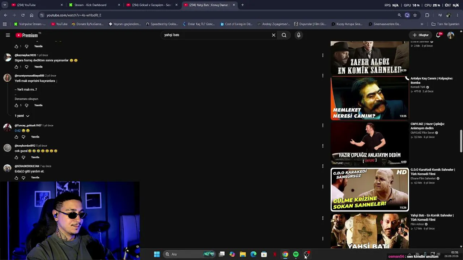Show more bookmarks with the chevron
This screenshot has height=260, width=463.
(422, 24)
